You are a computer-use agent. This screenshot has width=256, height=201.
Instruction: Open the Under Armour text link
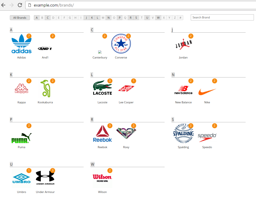point(45,192)
